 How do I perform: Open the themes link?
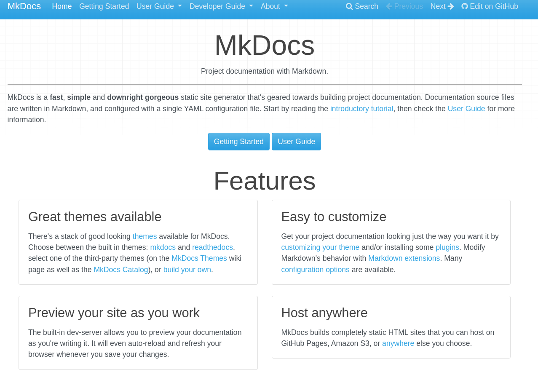[x=145, y=236]
